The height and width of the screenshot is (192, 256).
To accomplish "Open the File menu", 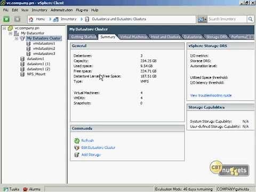I will pos(6,10).
